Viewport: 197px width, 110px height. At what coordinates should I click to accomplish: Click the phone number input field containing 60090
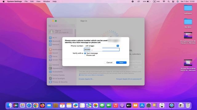pos(102,50)
